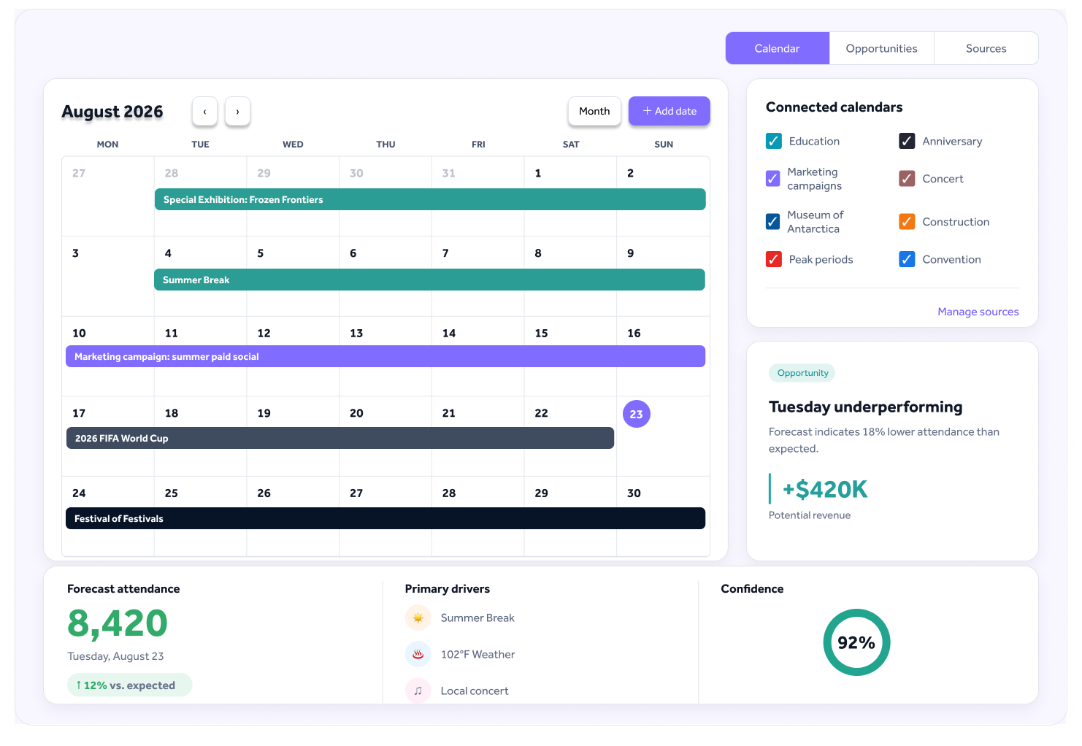Click the Summer Break sun icon
Screen dimensions: 1082x746
click(418, 618)
